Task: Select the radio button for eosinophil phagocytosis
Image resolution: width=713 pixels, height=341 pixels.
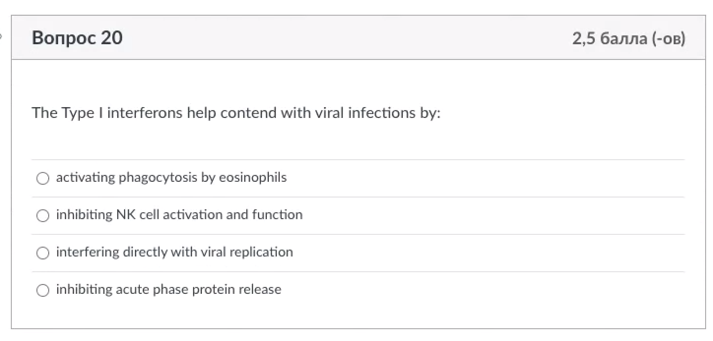Action: click(x=43, y=178)
